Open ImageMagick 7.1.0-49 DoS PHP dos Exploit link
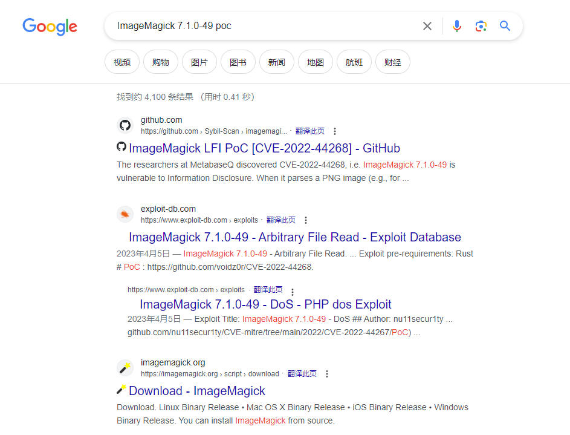 pyautogui.click(x=265, y=304)
